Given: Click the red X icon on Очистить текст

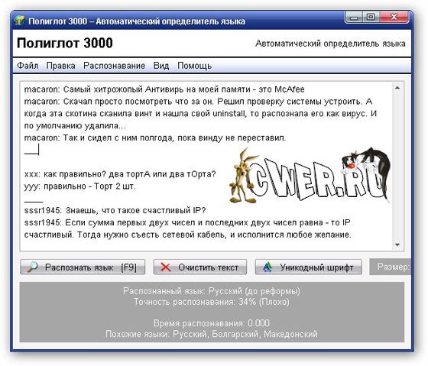Looking at the screenshot, I should [166, 267].
